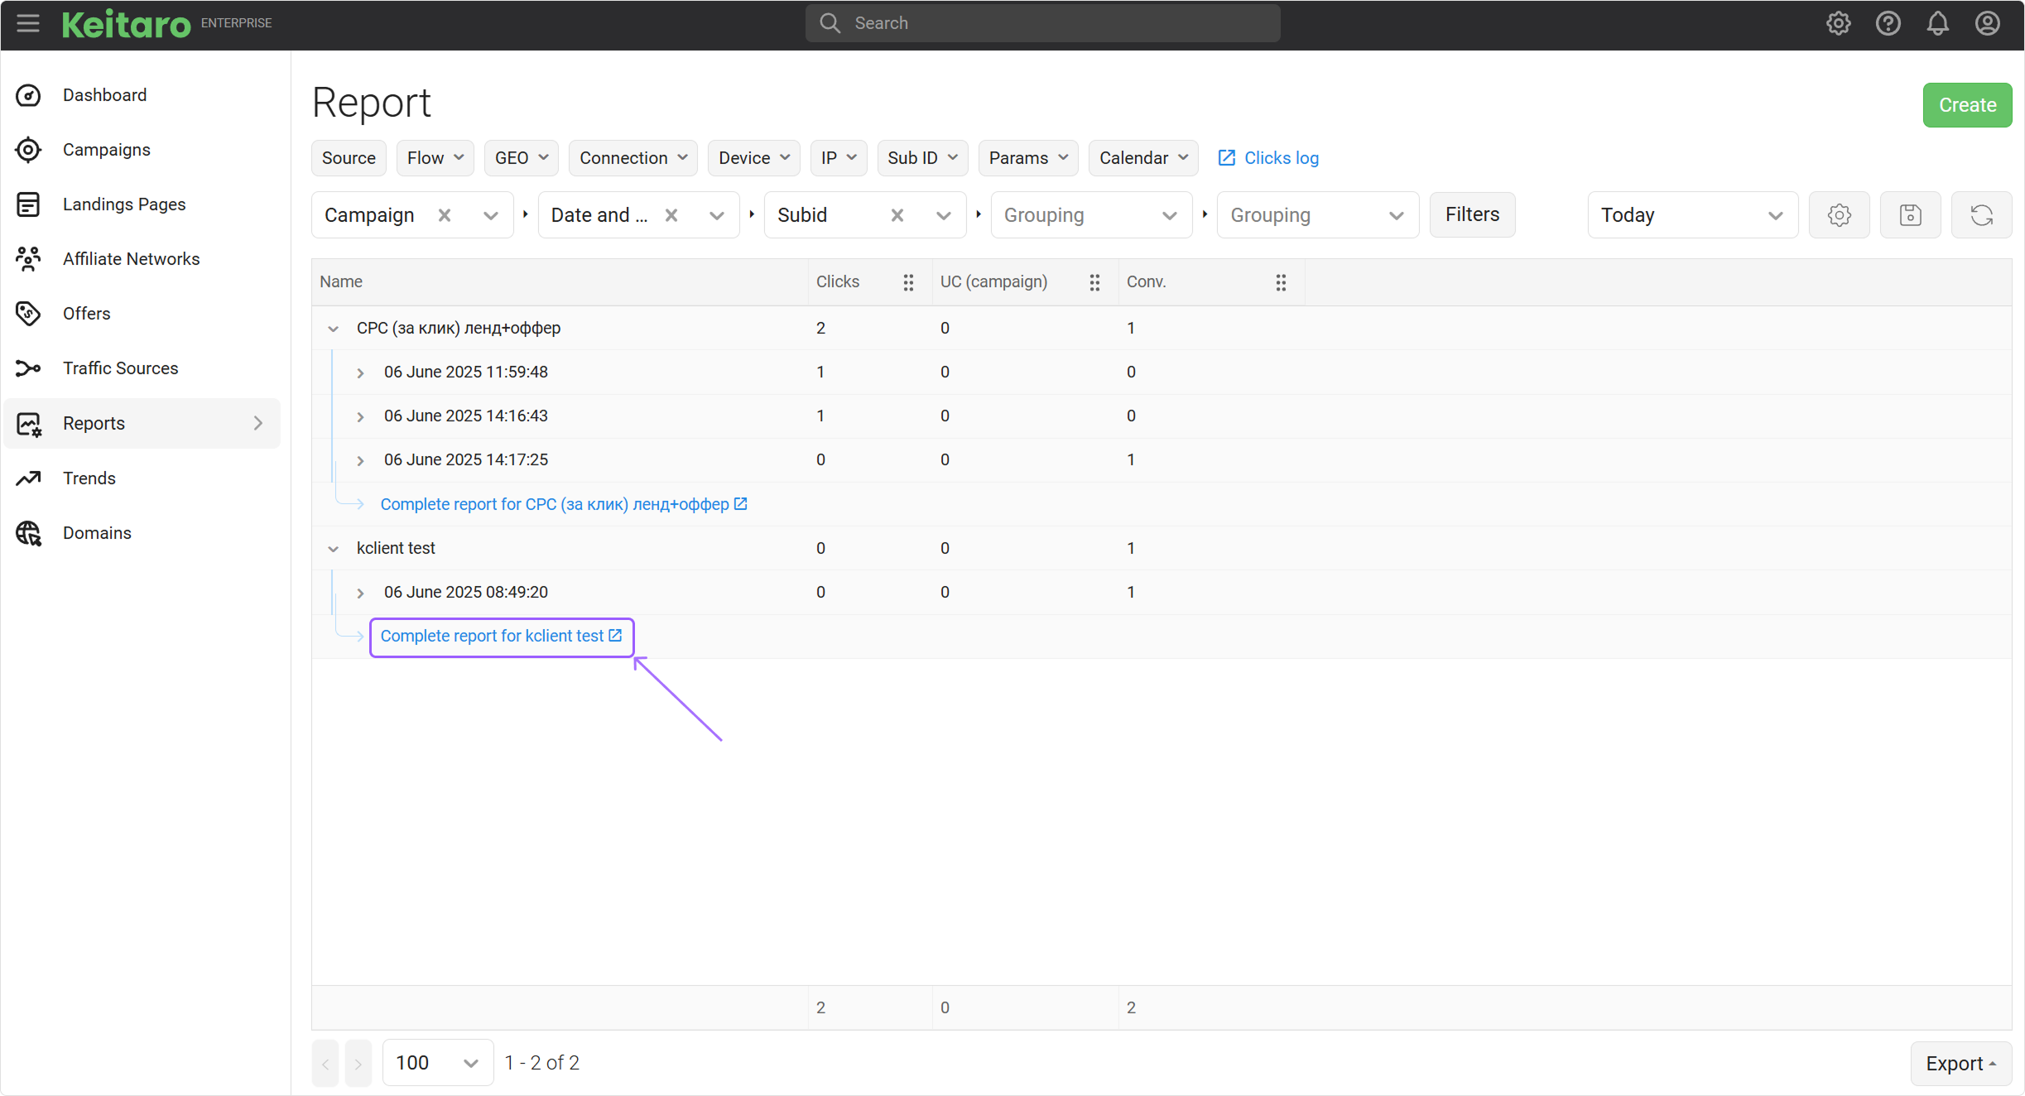
Task: Open UC (campaign) column drag handle
Action: 1094,282
